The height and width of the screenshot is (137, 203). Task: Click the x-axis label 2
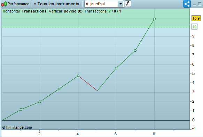coord(39,134)
